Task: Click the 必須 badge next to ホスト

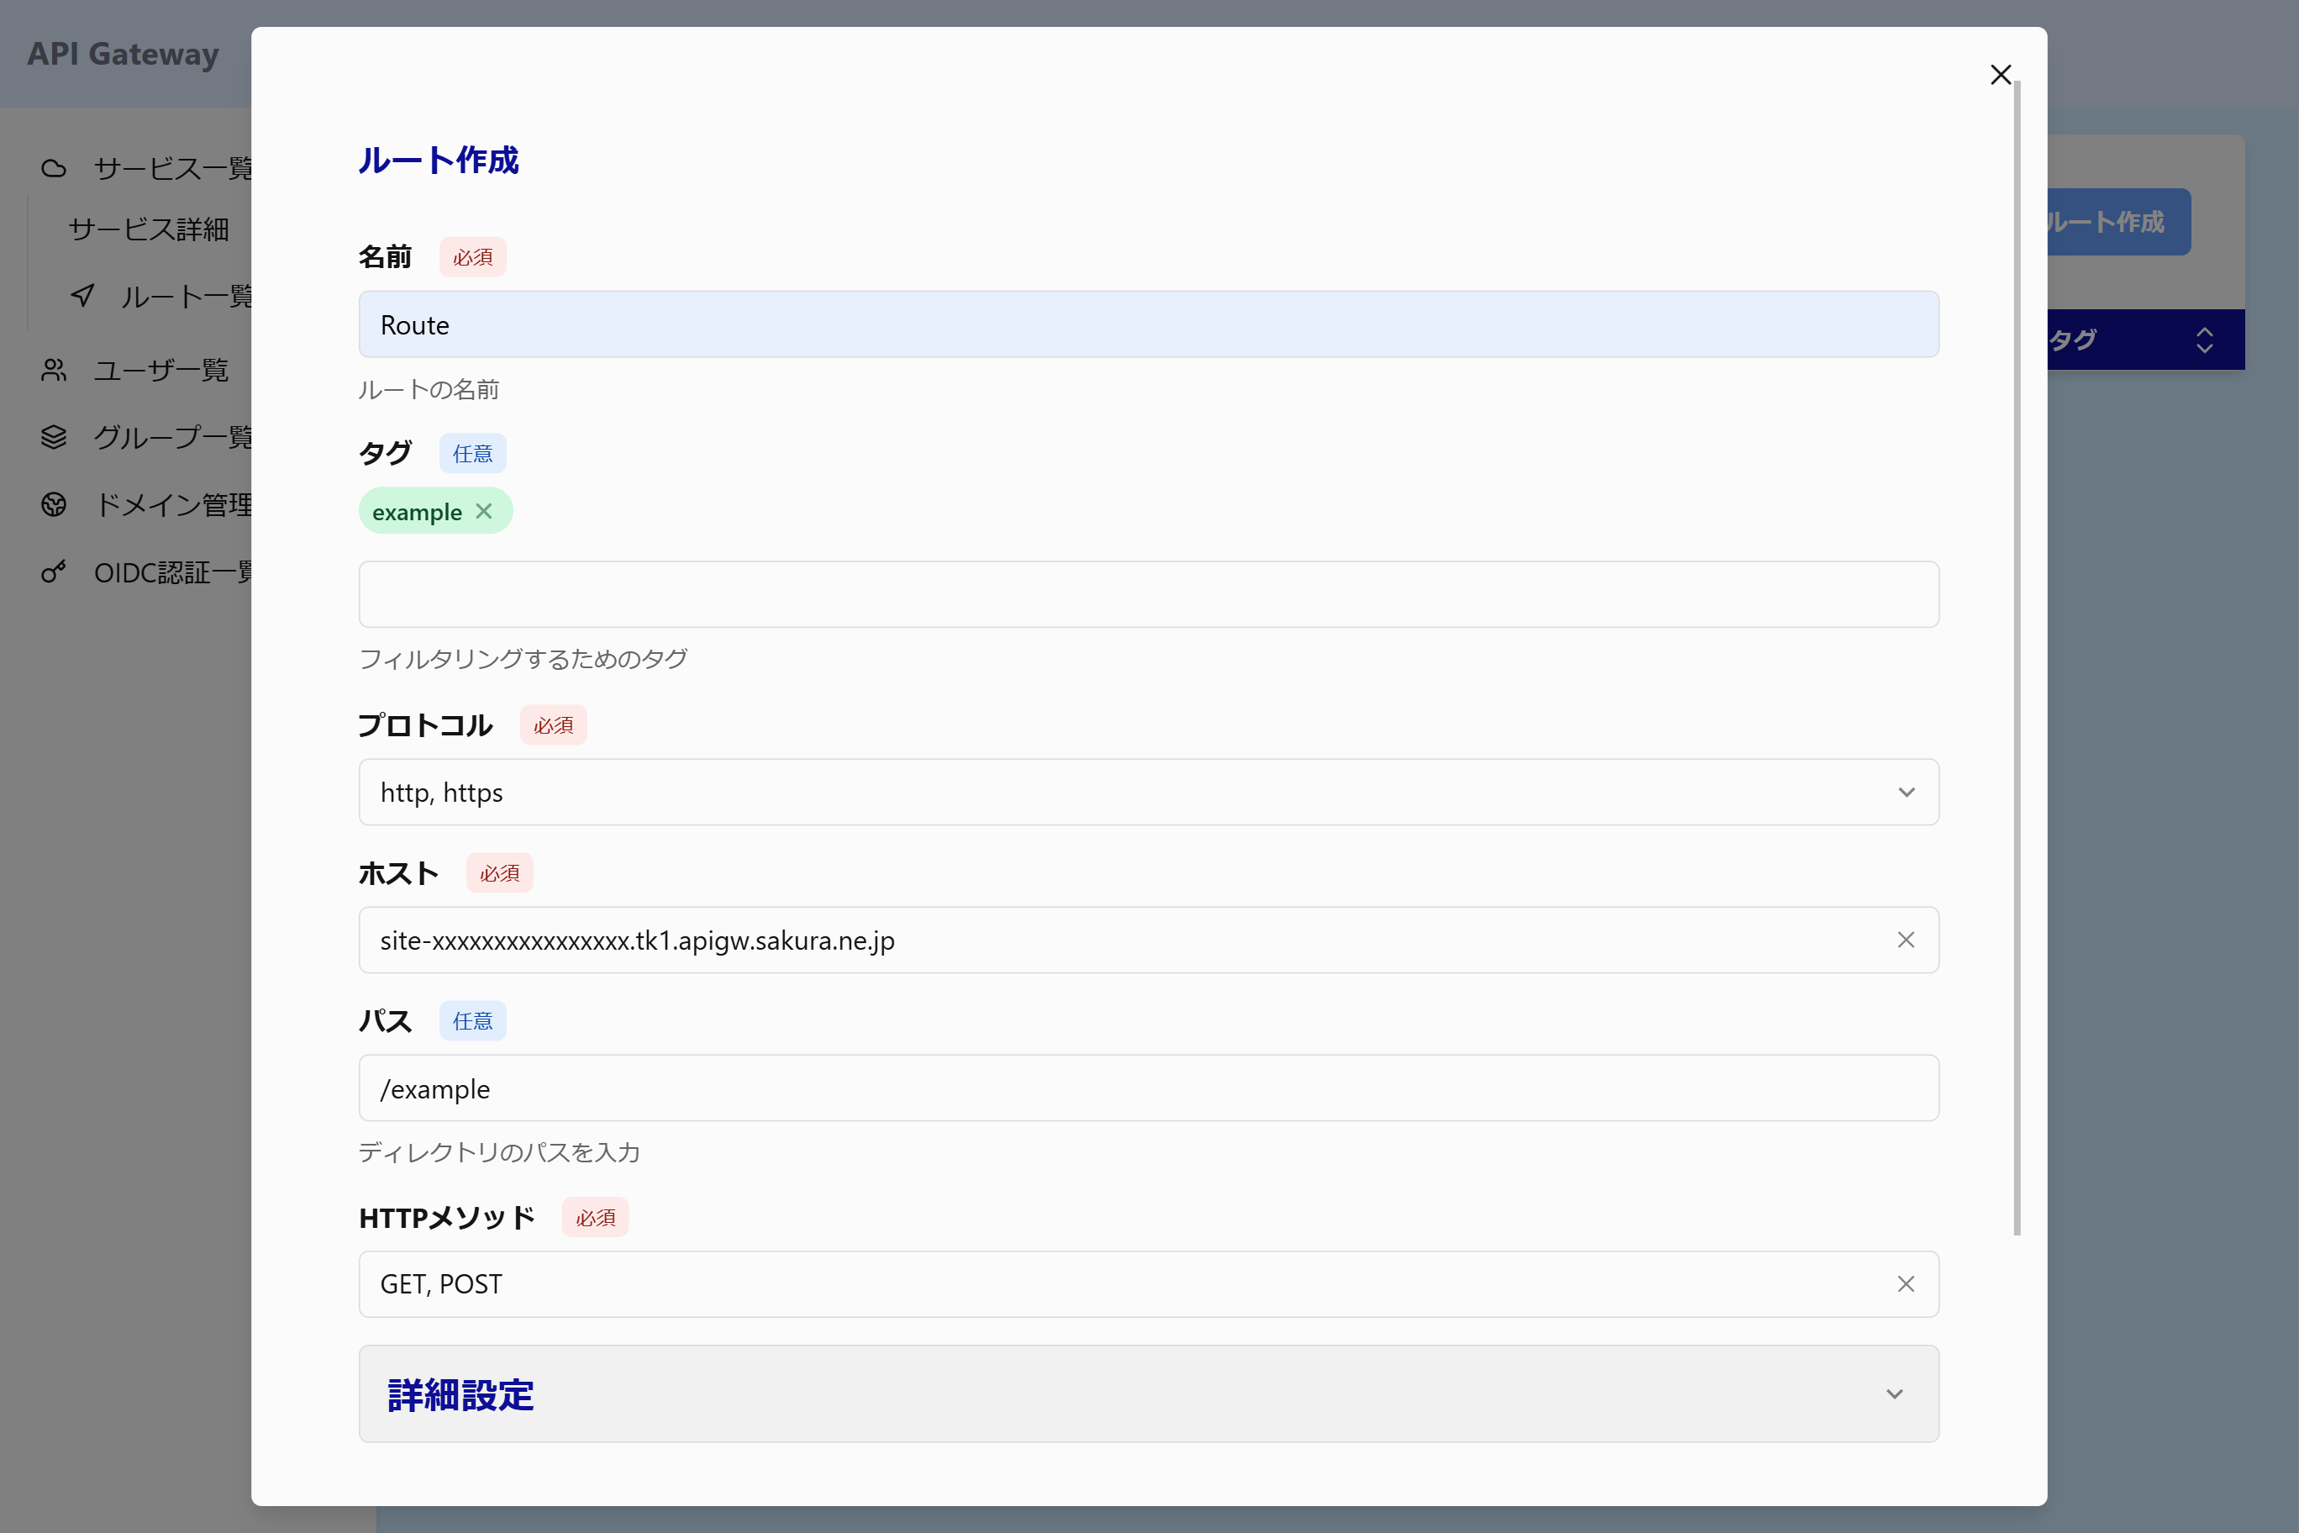Action: point(501,873)
